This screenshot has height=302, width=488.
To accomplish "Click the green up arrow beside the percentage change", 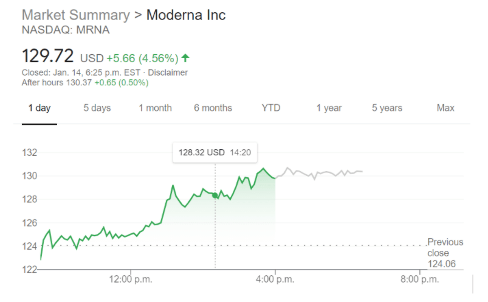I will (x=185, y=58).
